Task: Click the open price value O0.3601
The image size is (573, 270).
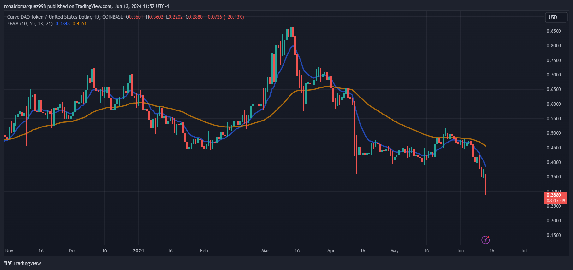Action: [134, 17]
